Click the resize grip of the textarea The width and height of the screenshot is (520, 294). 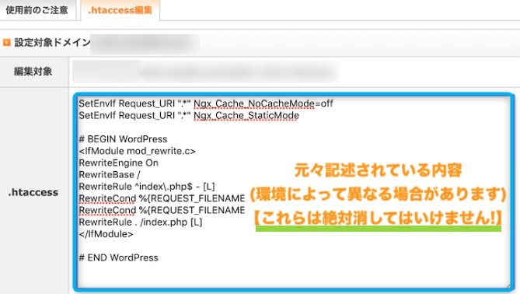coord(508,285)
